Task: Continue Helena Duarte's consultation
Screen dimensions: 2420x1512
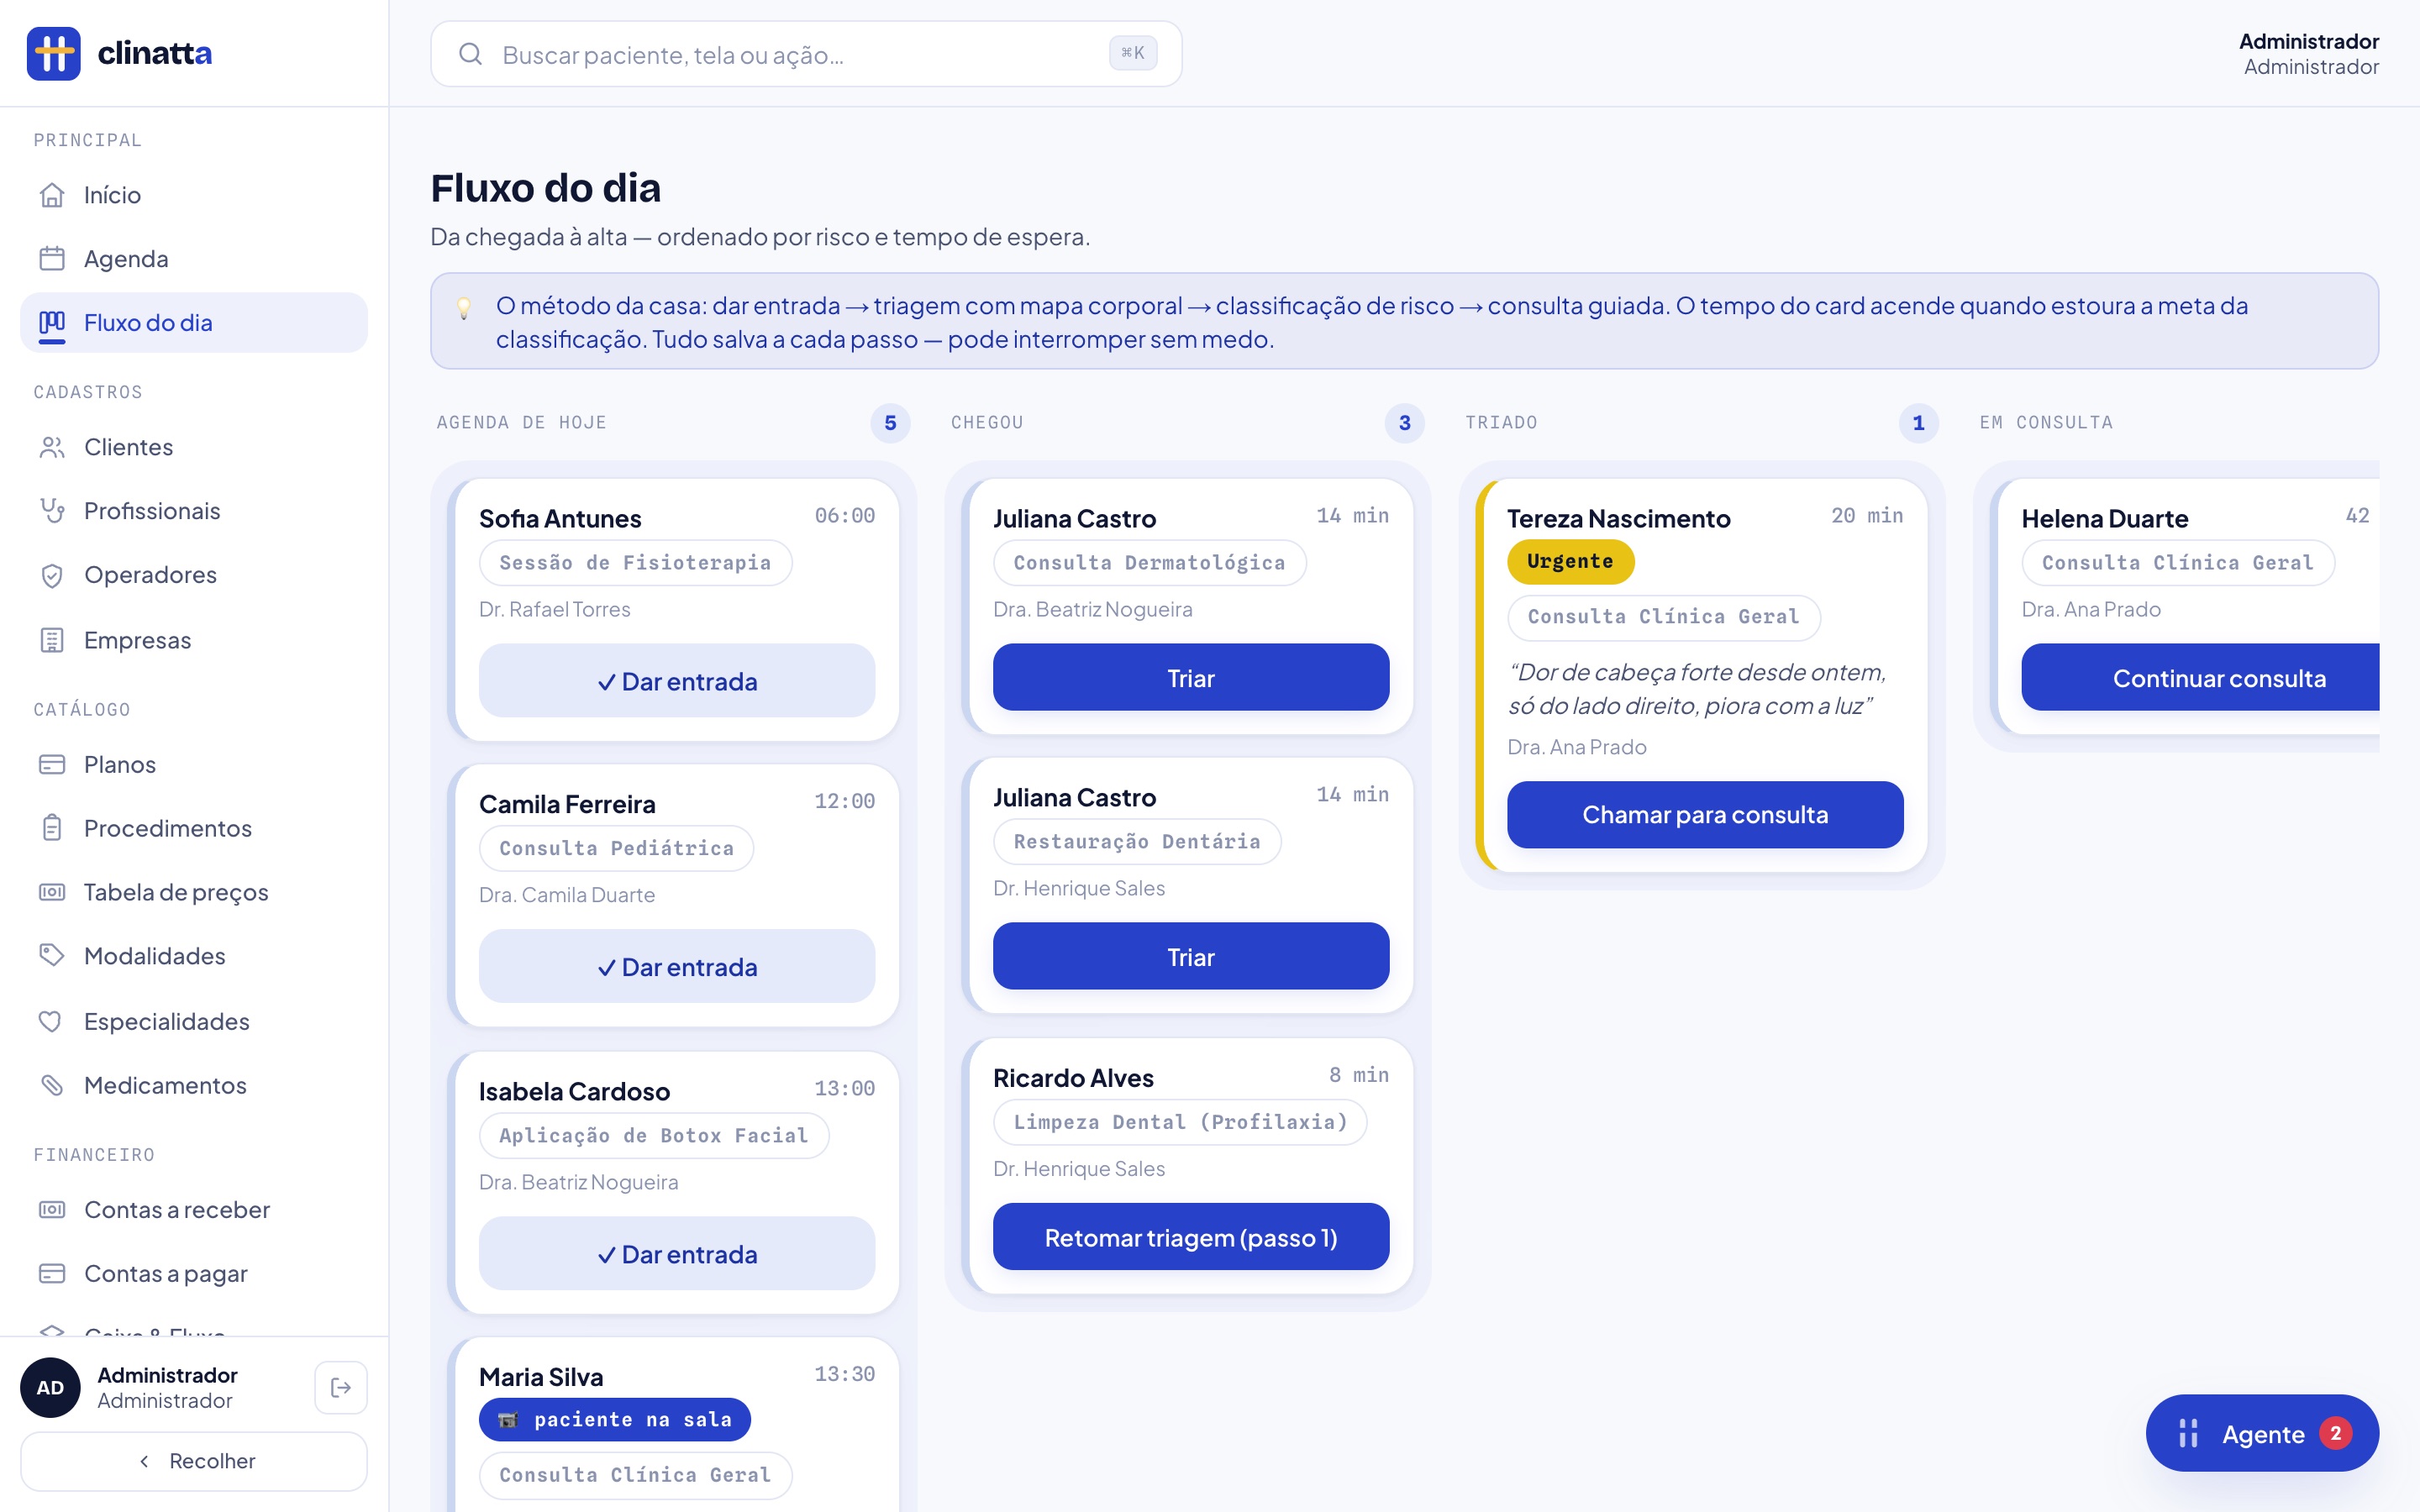Action: [2200, 678]
